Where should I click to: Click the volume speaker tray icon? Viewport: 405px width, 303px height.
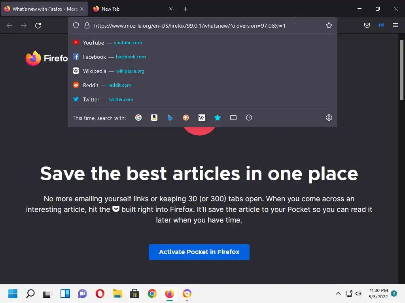click(358, 294)
